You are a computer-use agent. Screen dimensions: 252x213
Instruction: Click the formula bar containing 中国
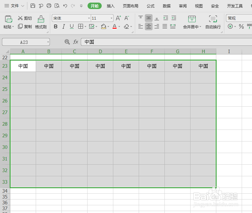(166, 42)
